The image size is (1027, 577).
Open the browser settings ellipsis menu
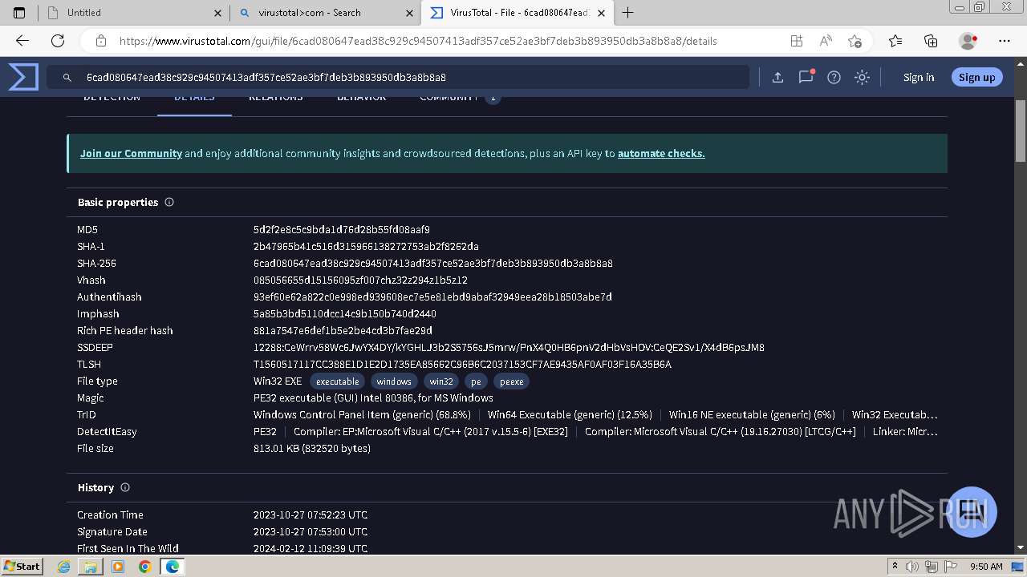click(1005, 41)
